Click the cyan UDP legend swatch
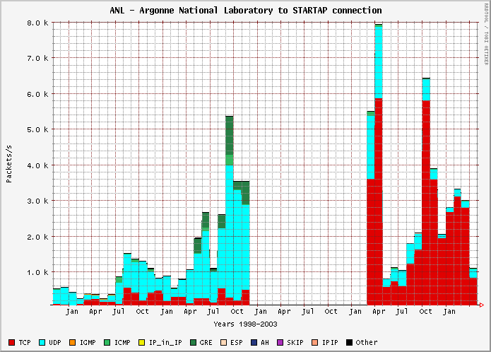491x352 pixels. pos(42,342)
